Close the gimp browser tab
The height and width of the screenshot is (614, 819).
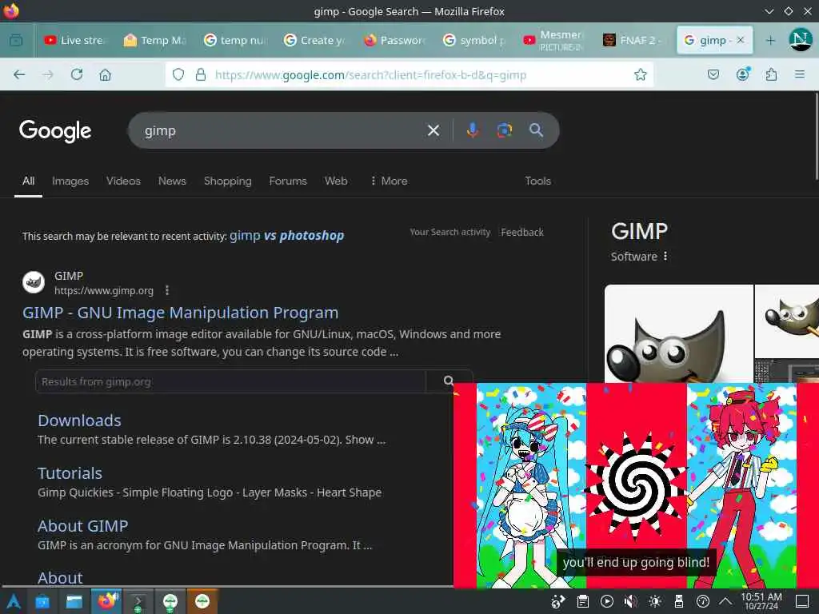(740, 40)
